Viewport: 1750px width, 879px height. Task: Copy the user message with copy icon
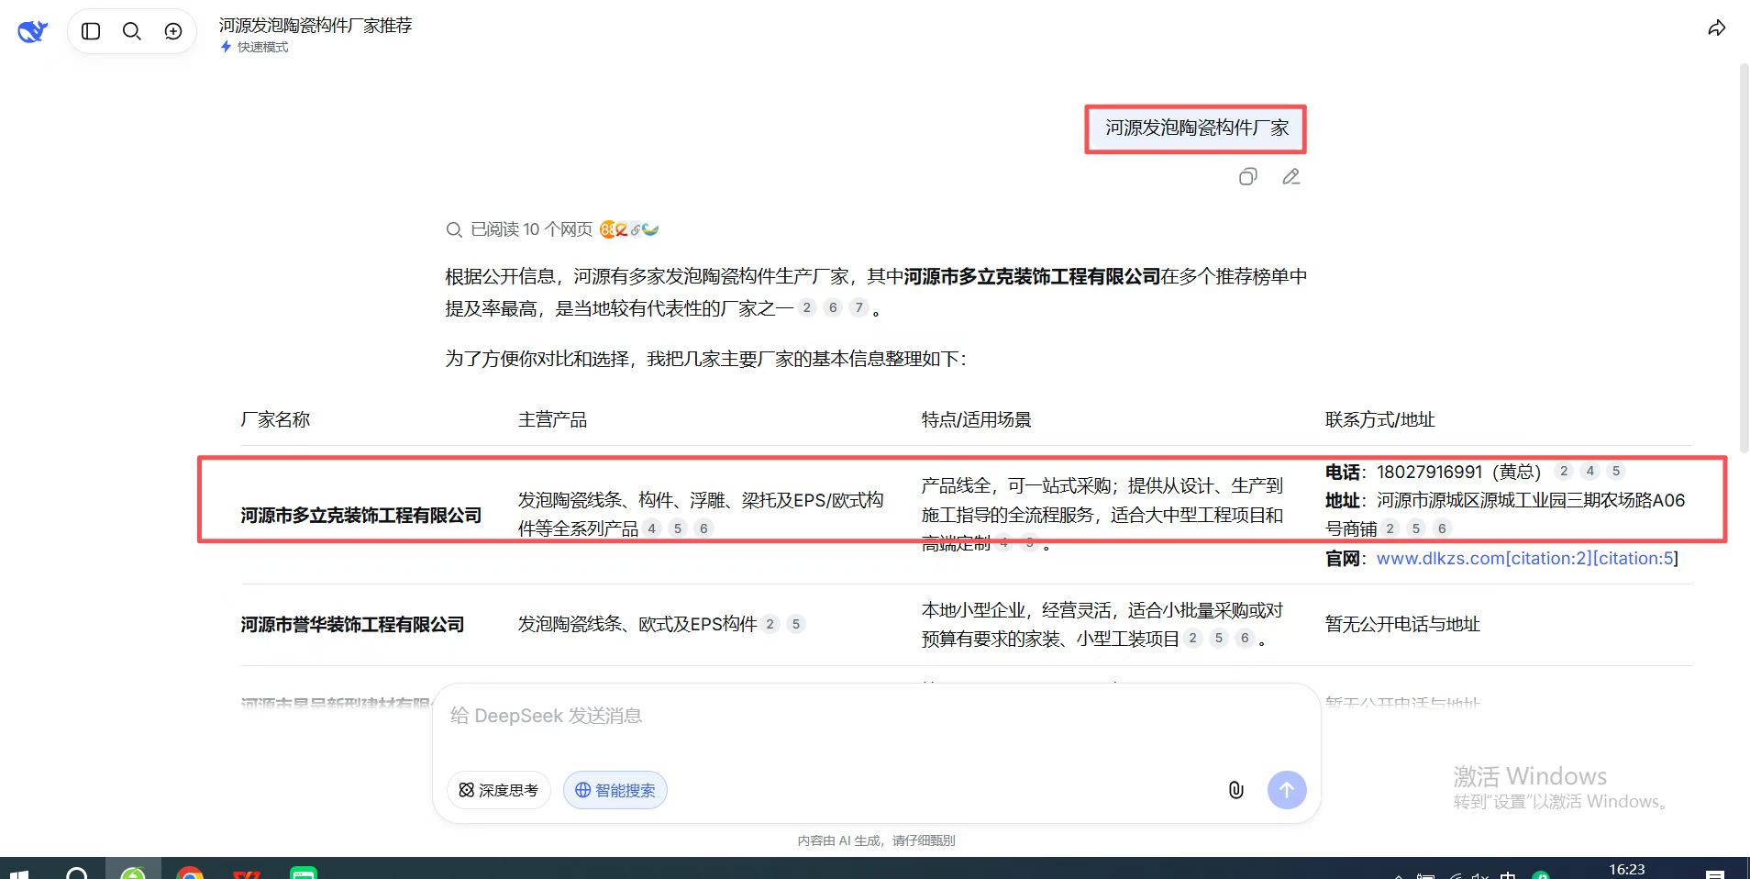tap(1248, 176)
